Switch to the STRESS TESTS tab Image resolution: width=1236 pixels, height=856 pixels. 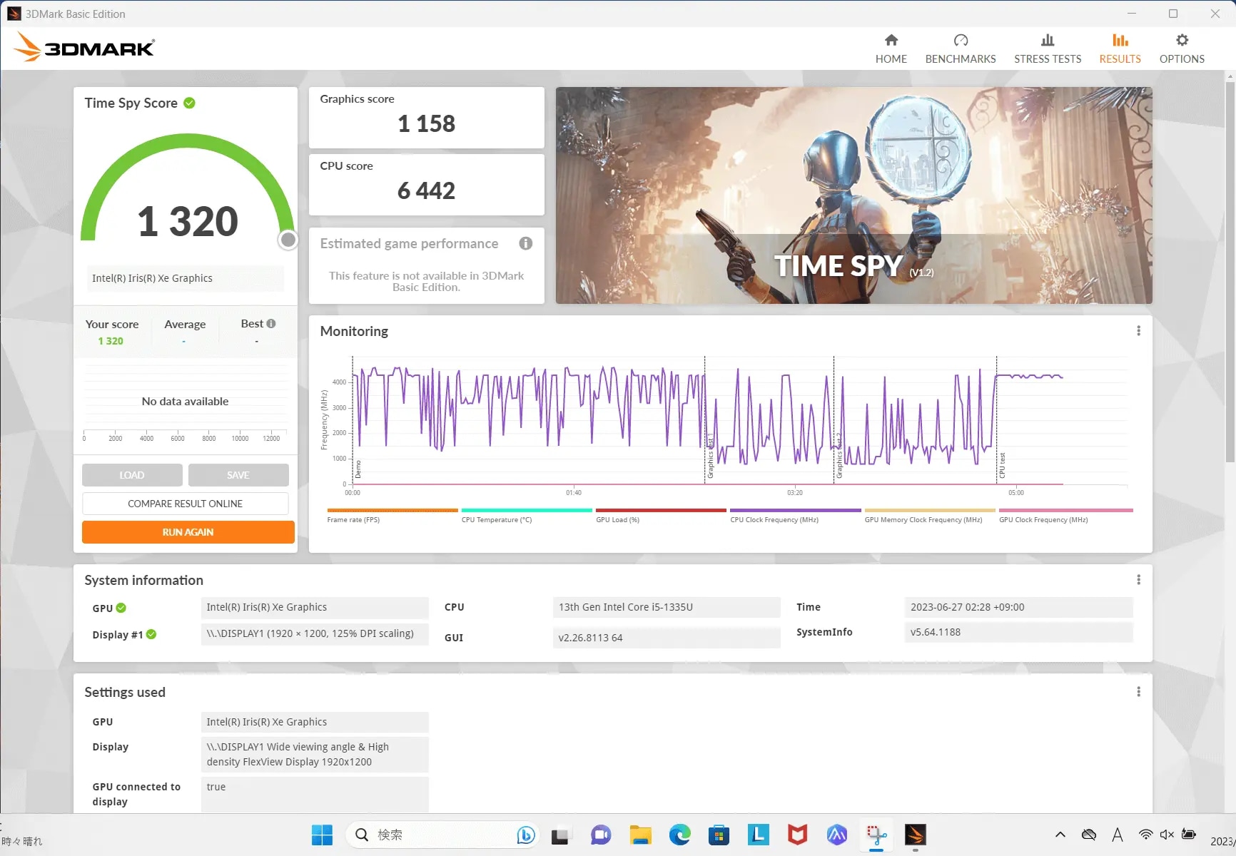(x=1048, y=49)
